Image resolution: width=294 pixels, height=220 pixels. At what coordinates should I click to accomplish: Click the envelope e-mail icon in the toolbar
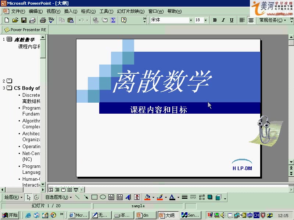[x=32, y=20]
